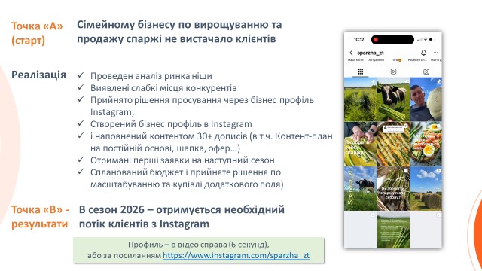This screenshot has width=482, height=271.
Task: Tap the back arrow beside sparzha_zt
Action: click(x=352, y=53)
